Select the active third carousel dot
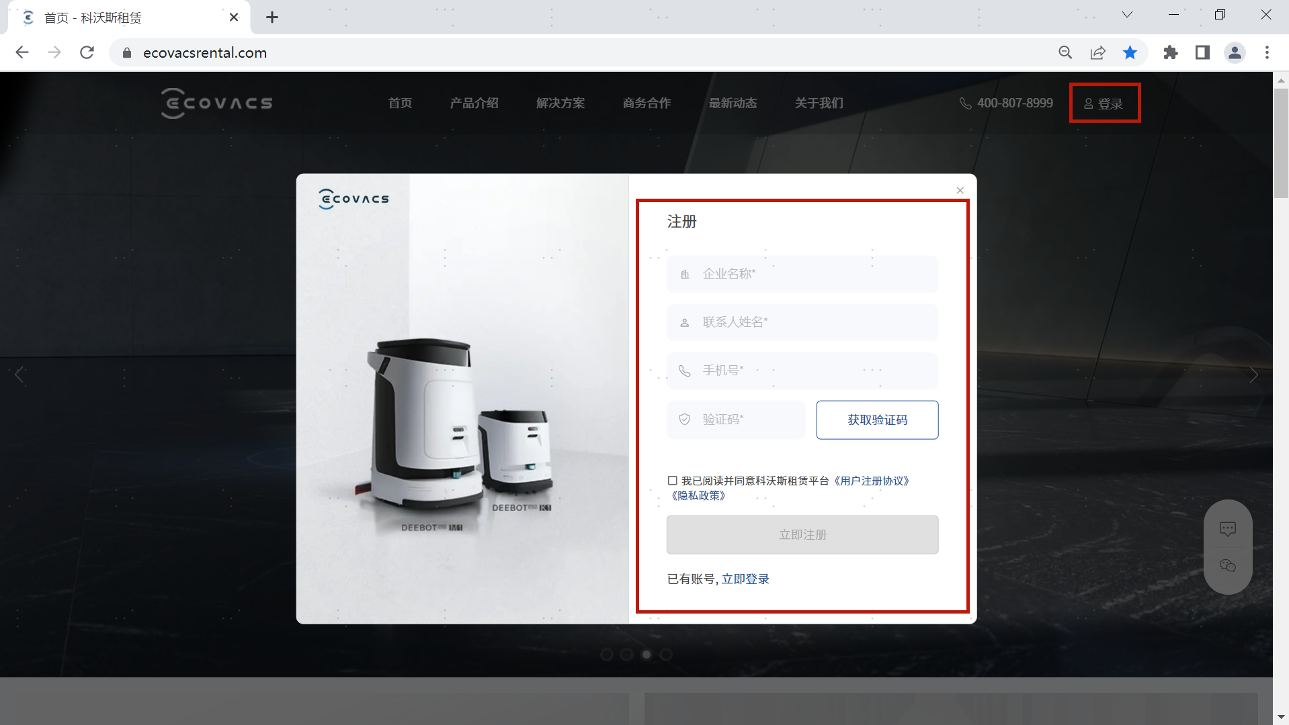Screen dimensions: 1289x725 pos(647,655)
